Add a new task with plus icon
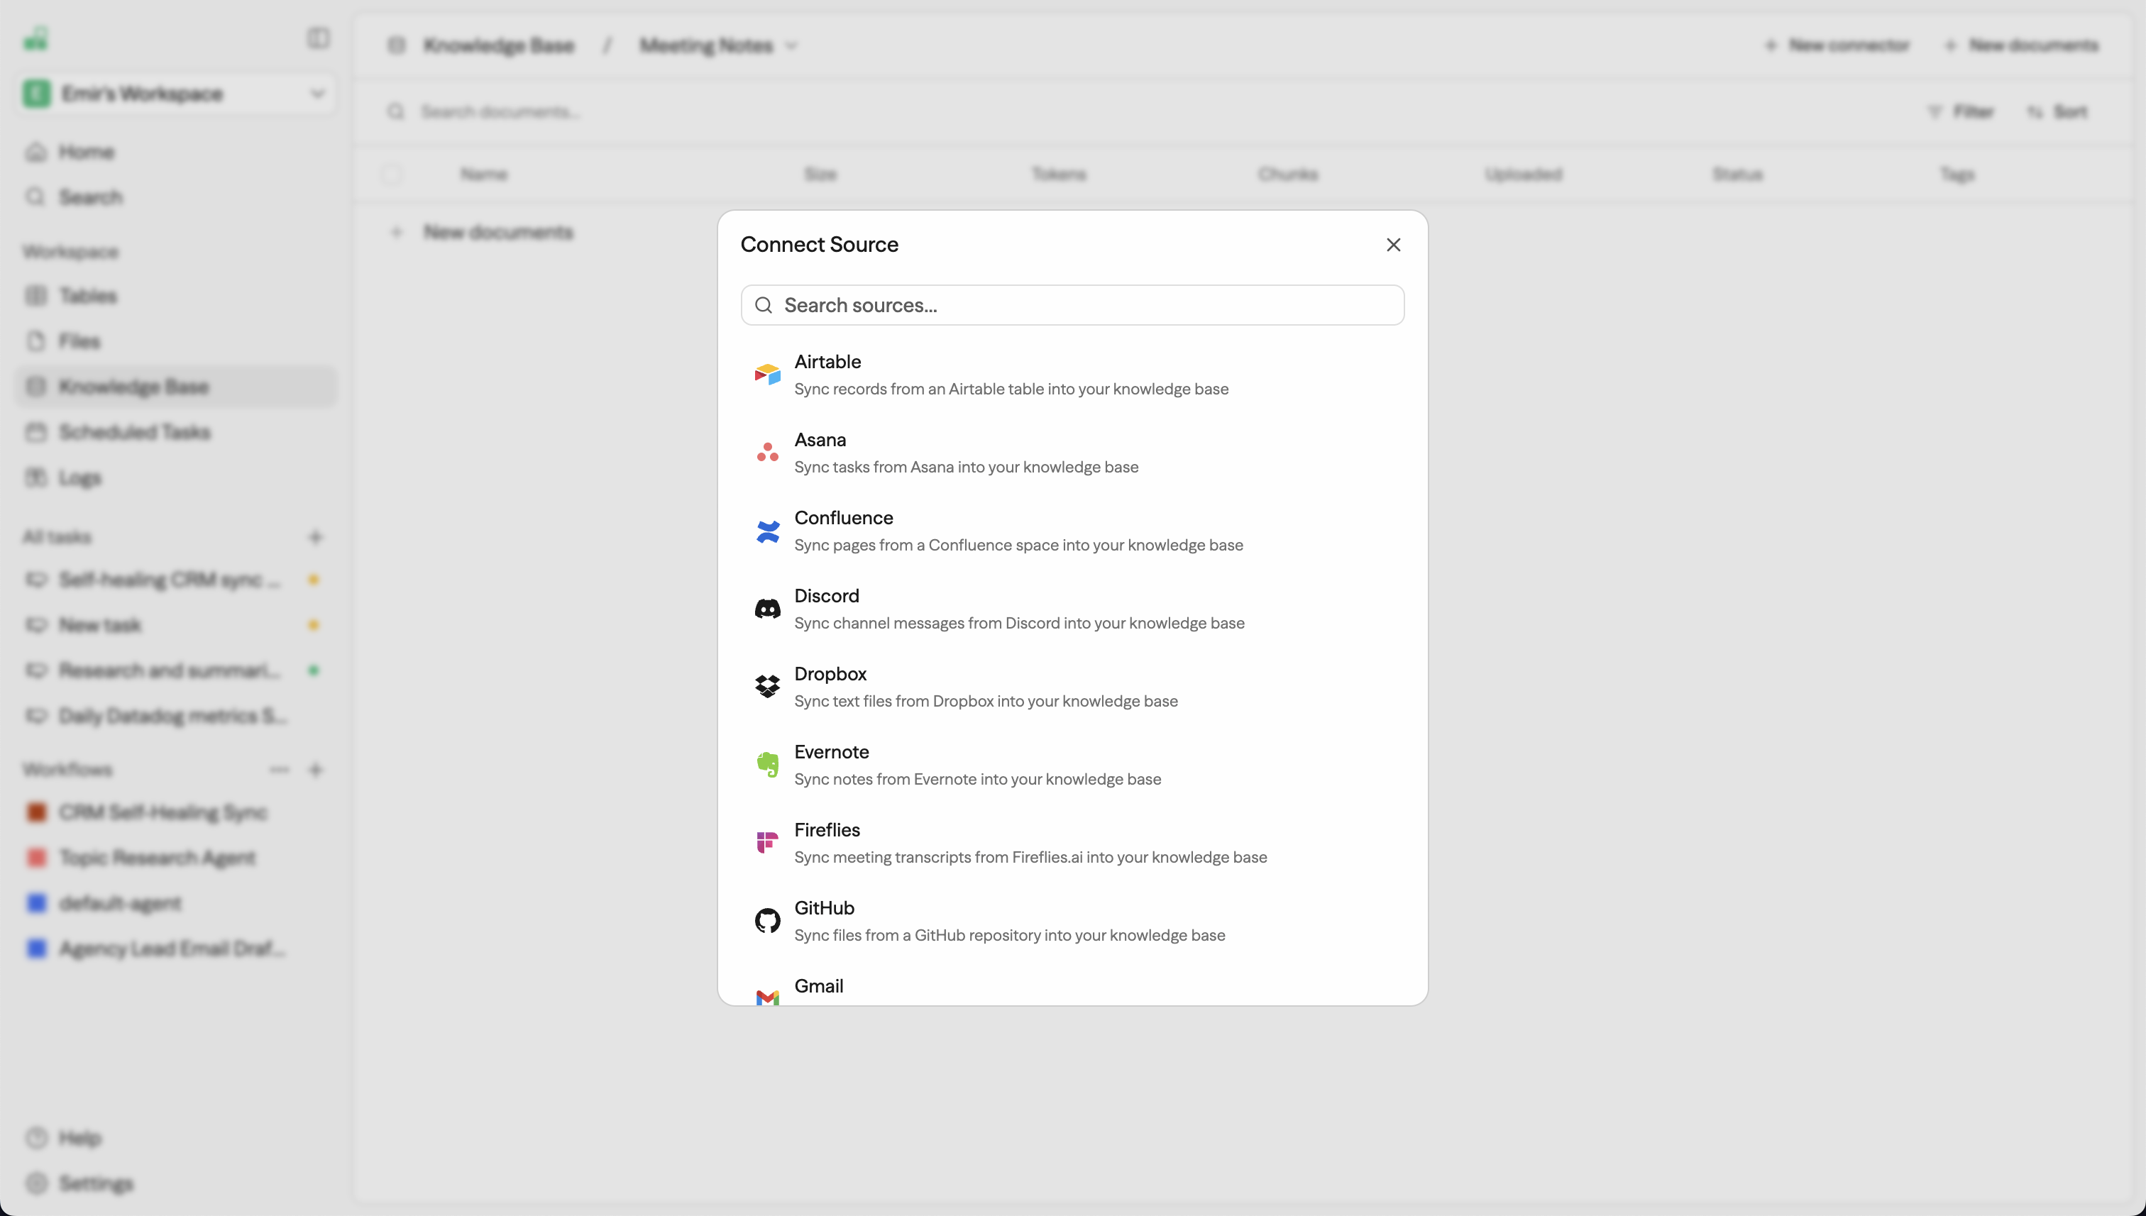 tap(315, 537)
